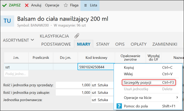The image size is (184, 111).
Task: Click the comparison unit field szt Sztuka
Action: (x=103, y=100)
